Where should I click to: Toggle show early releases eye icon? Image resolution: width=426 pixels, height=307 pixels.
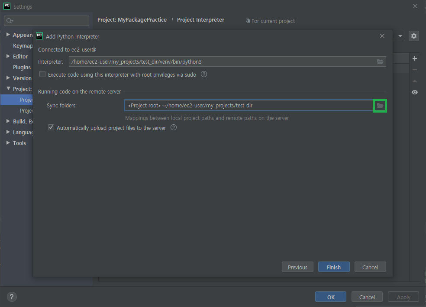[415, 92]
